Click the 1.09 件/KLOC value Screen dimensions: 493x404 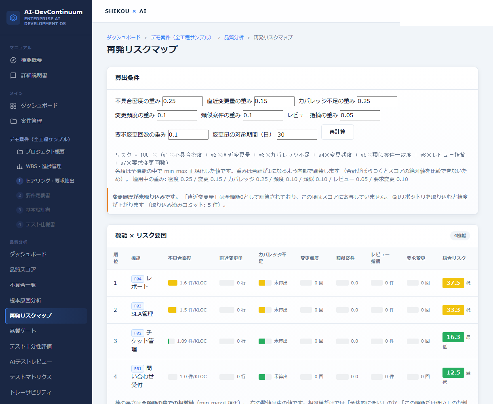click(192, 341)
